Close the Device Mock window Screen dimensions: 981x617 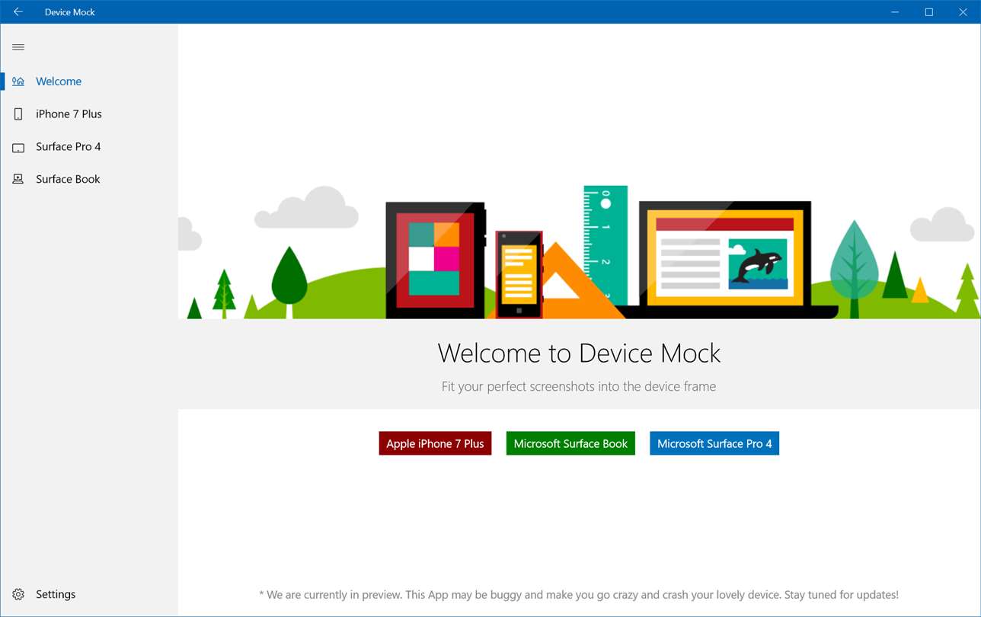click(963, 12)
